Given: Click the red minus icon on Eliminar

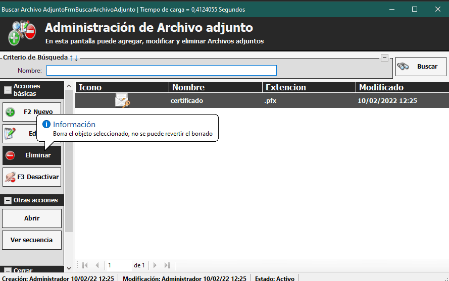Looking at the screenshot, I should pos(10,155).
